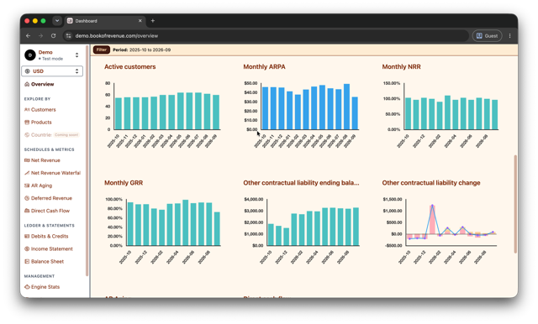Image resolution: width=538 pixels, height=324 pixels.
Task: Click the AR Aging icon
Action: click(27, 186)
